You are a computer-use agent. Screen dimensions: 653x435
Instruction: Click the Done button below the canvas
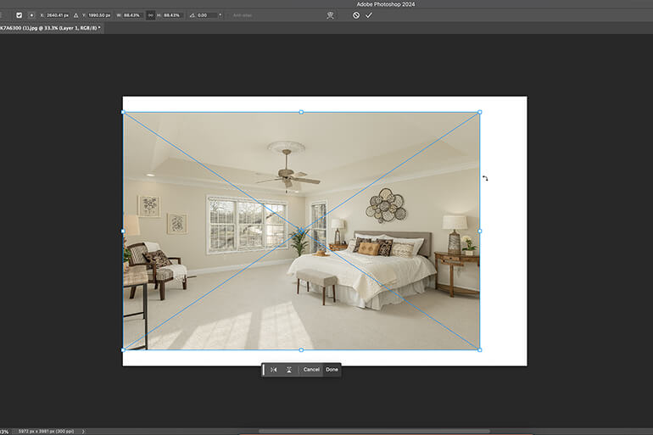coord(332,370)
